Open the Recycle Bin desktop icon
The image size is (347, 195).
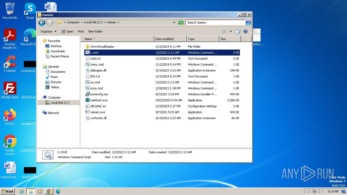[x=10, y=11]
